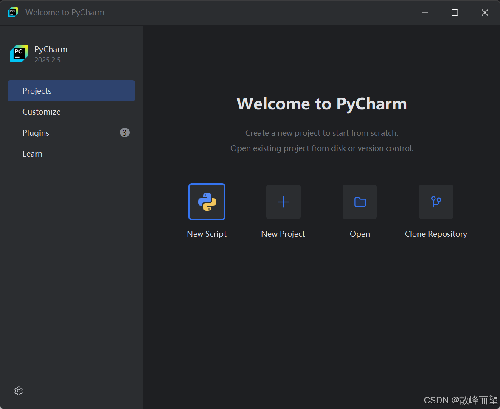Image resolution: width=500 pixels, height=409 pixels.
Task: Maximize the Welcome to PyCharm window
Action: point(455,12)
